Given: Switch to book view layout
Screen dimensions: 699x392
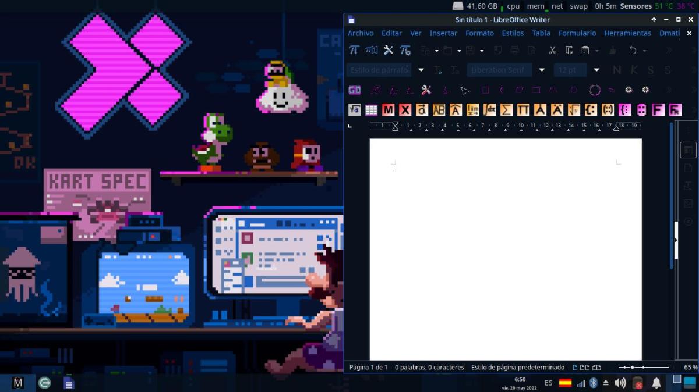Looking at the screenshot, I should [596, 368].
